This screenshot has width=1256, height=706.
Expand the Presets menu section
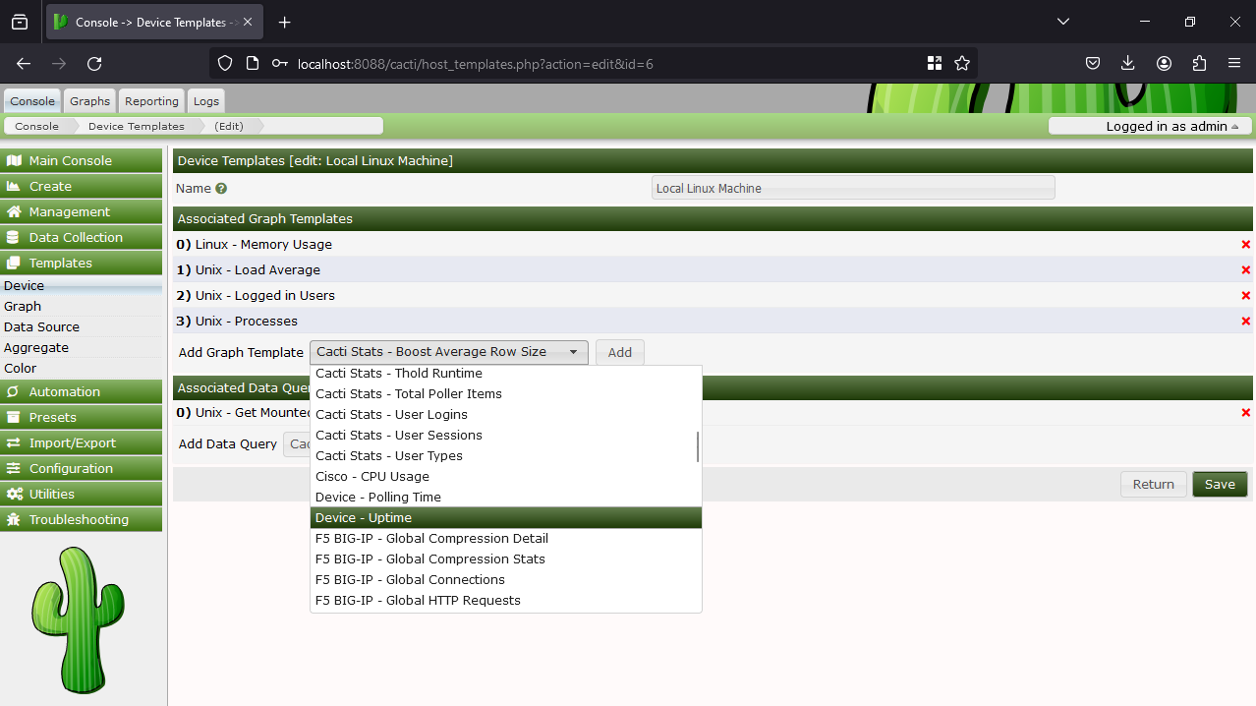tap(82, 417)
